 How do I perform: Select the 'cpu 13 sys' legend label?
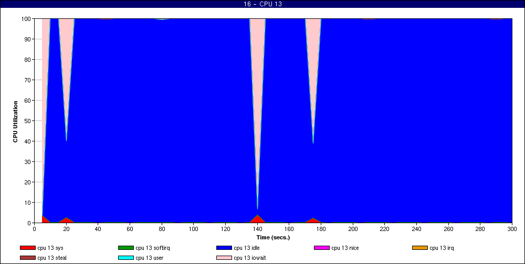point(50,248)
